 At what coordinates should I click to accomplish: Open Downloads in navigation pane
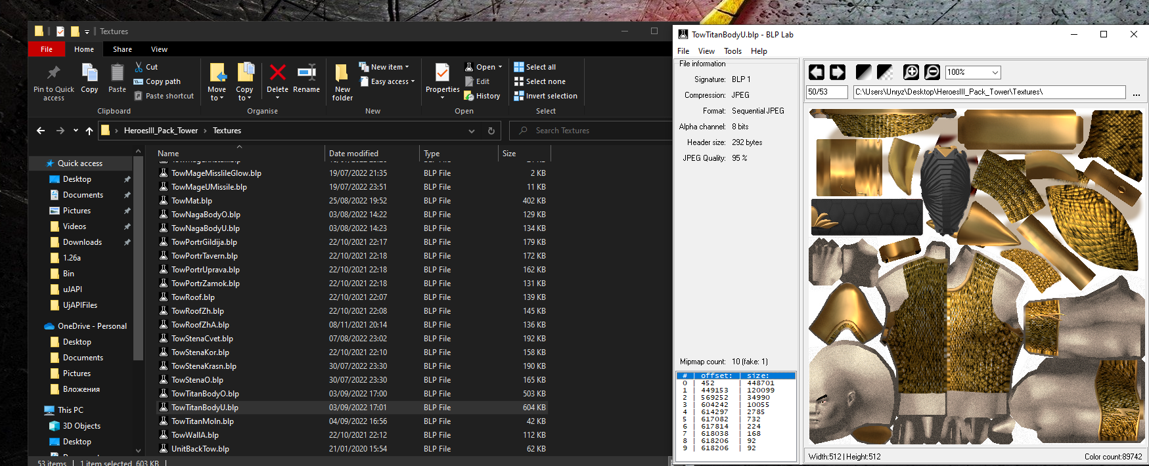coord(82,242)
